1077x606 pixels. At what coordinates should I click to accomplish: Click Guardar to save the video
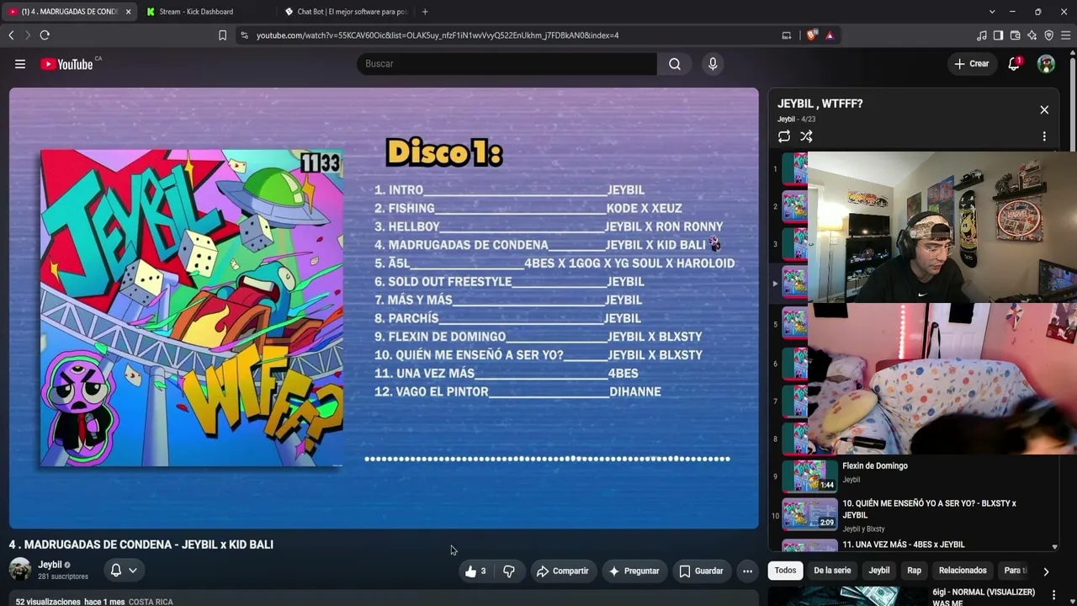point(702,571)
